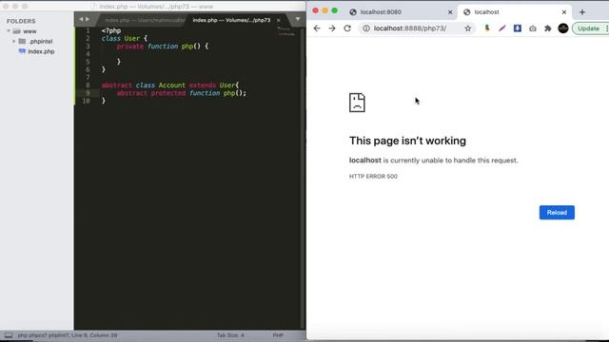This screenshot has height=342, width=609.
Task: Click the HTTP ERROR 500 text
Action: coord(373,177)
